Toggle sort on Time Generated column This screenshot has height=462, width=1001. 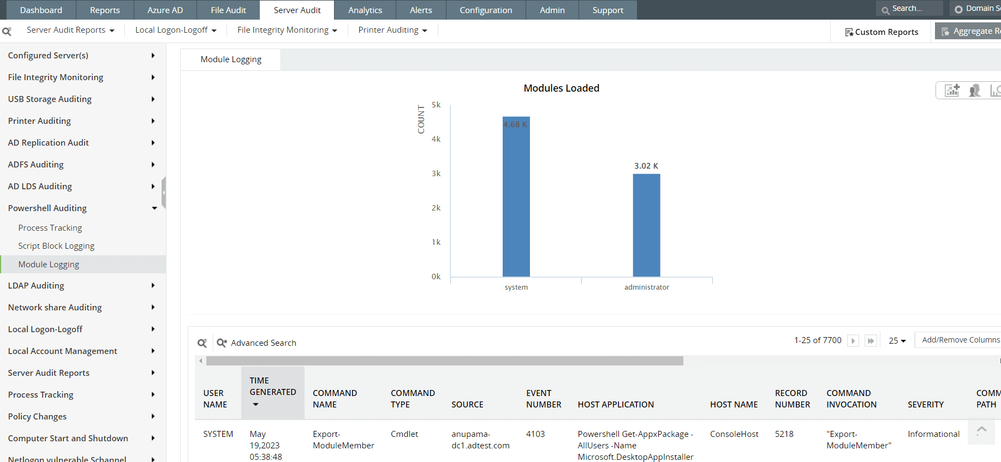272,392
